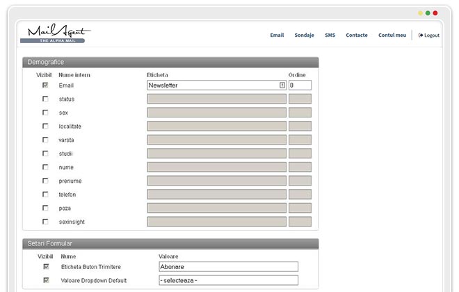This screenshot has height=292, width=459.
Task: Toggle Eticheta Buton Trimitere visibility checkbox
Action: [45, 266]
